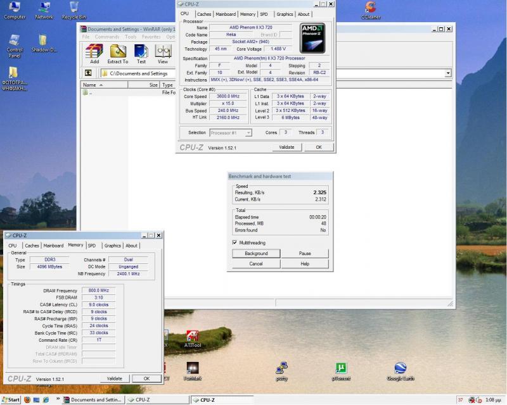Click Validate in the CPU-Z Memory window

pyautogui.click(x=114, y=378)
